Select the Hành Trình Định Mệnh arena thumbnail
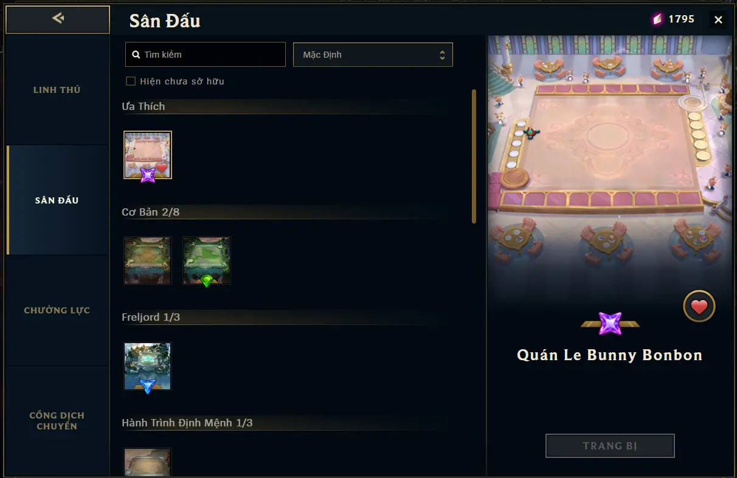The width and height of the screenshot is (737, 478). [148, 462]
